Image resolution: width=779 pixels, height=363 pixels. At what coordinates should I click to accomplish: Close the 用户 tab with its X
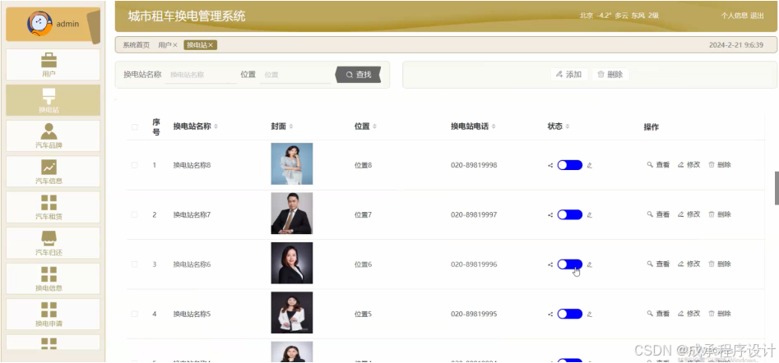(175, 45)
